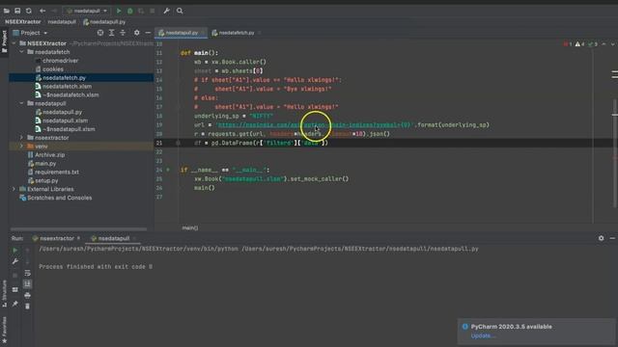Select chromedriver in the project tree

click(60, 61)
